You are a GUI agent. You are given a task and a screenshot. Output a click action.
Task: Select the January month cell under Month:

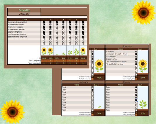point(24,14)
